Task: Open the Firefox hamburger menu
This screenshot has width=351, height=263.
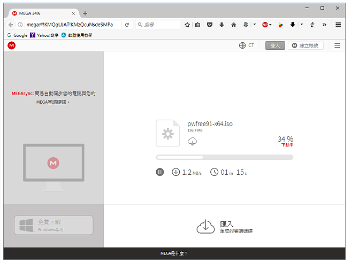Action: pos(338,25)
